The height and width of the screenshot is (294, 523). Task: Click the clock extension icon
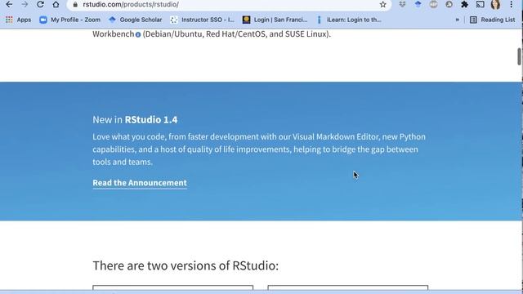click(449, 4)
